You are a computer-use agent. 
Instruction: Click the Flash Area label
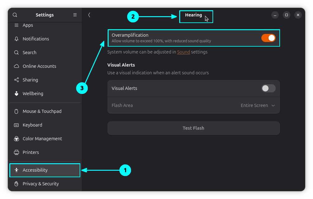pyautogui.click(x=122, y=105)
